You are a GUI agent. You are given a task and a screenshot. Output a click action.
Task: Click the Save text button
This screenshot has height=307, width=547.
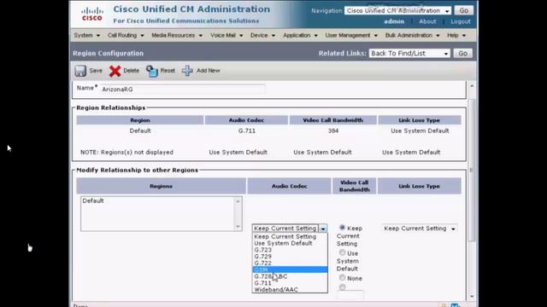[x=96, y=71]
